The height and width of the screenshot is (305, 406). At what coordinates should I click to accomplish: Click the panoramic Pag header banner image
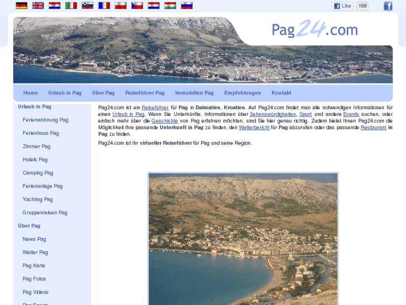point(203,50)
